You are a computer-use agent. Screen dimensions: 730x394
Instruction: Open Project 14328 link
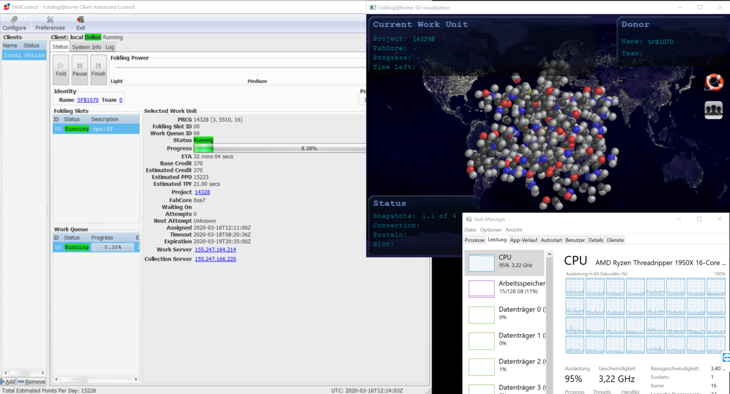[202, 192]
